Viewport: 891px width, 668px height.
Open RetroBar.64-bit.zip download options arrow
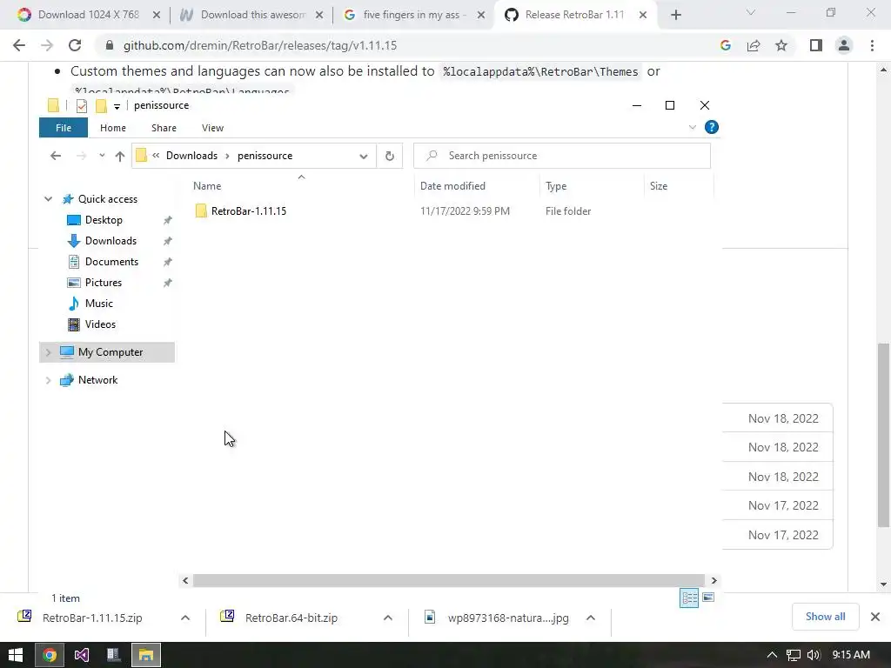(x=388, y=618)
